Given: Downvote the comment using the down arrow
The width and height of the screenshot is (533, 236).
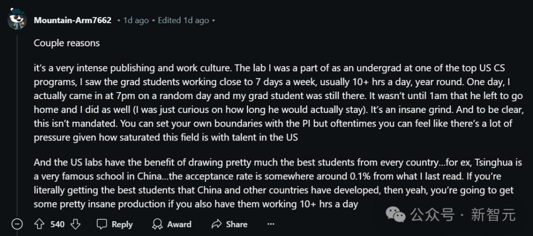Looking at the screenshot, I should coord(75,224).
